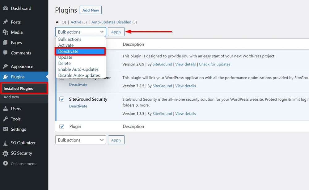
Task: Click the Users person icon
Action: pos(6,109)
